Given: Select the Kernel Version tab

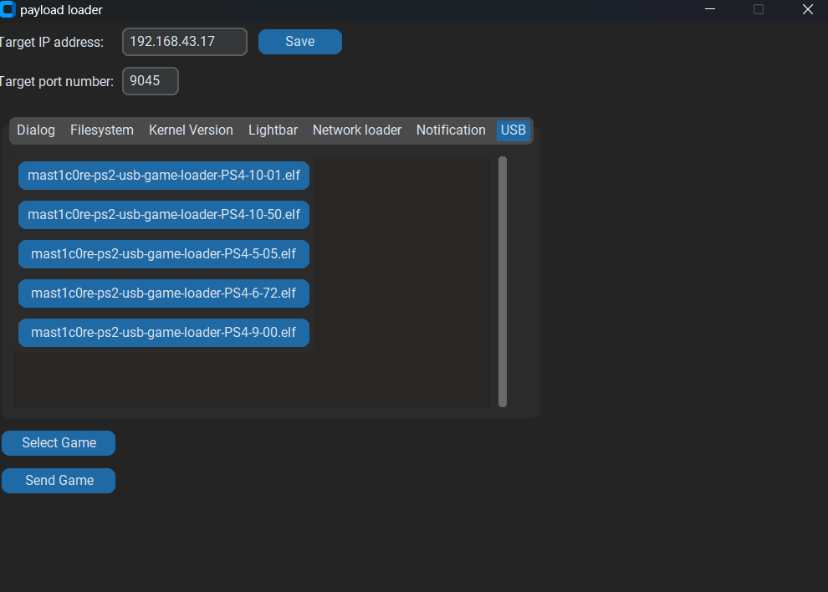Looking at the screenshot, I should pos(191,130).
